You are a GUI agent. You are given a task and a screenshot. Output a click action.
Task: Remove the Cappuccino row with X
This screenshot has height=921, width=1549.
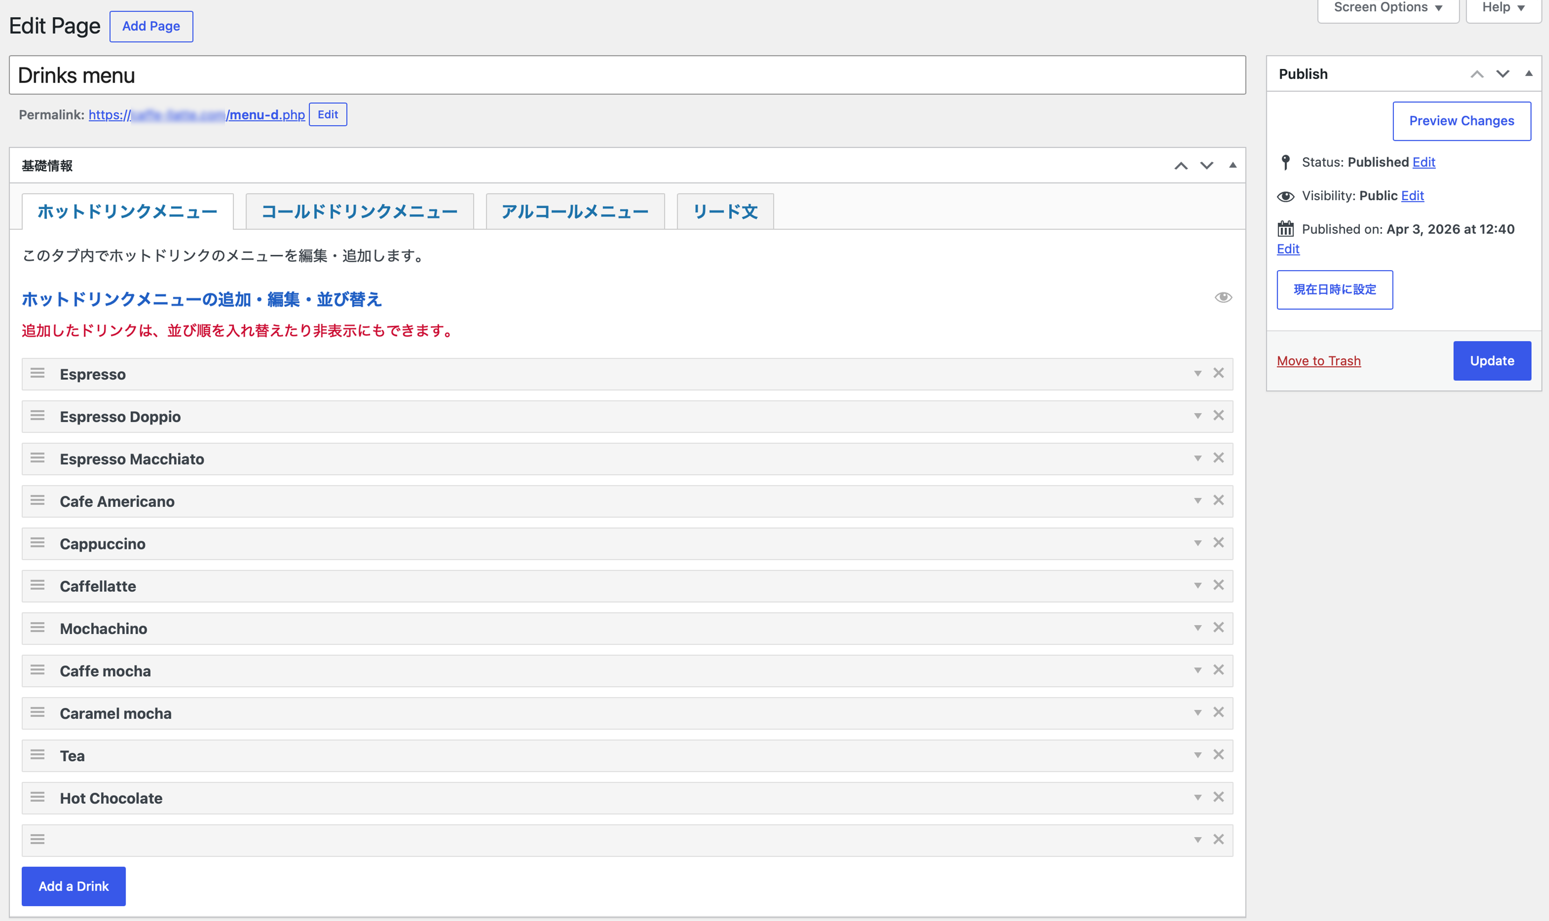[x=1219, y=543]
